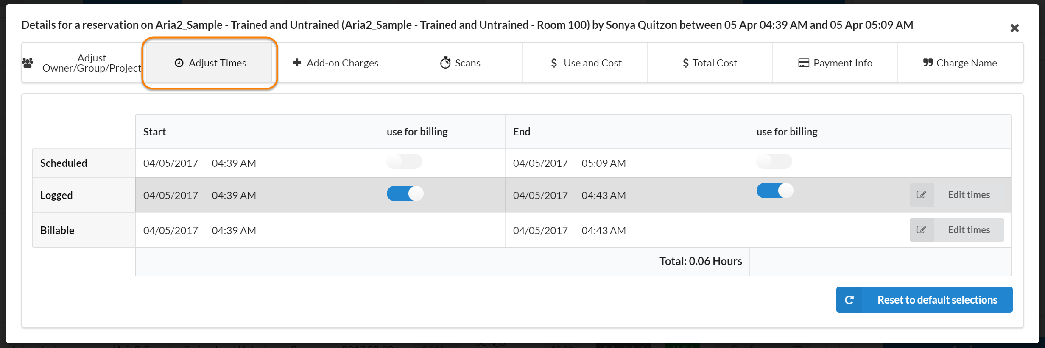Click Edit times for Billable row
The image size is (1045, 348).
coord(969,230)
